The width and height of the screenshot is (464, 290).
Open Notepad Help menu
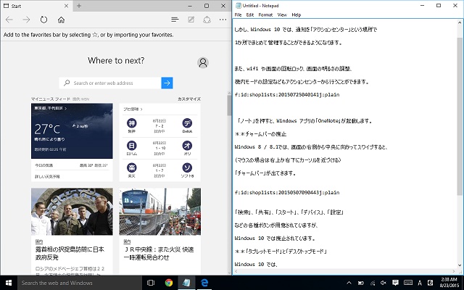click(x=297, y=14)
